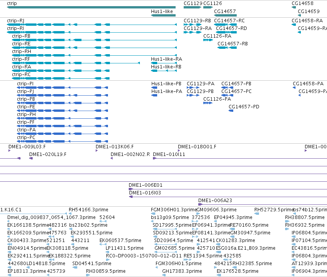Screen dimensions: 327x277
Task: Select transcript CG1129-RA
Action: click(198, 28)
